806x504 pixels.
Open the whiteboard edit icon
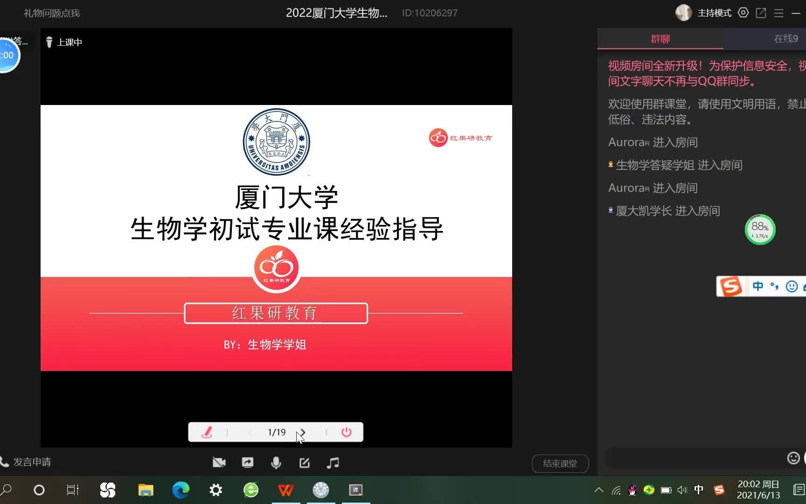click(x=304, y=462)
